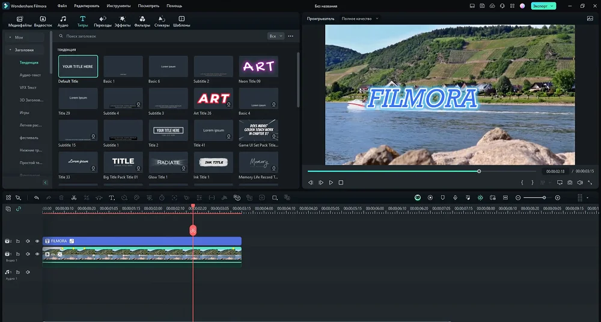Open the Файл menu
This screenshot has height=322, width=601.
click(x=62, y=6)
